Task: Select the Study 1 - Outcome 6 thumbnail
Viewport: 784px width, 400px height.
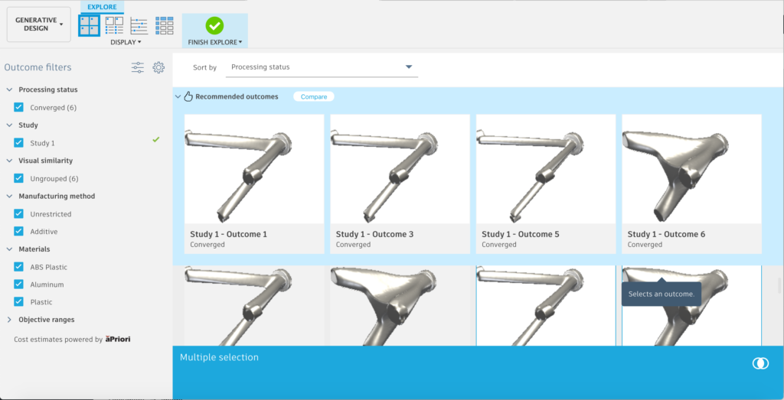Action: (691, 184)
